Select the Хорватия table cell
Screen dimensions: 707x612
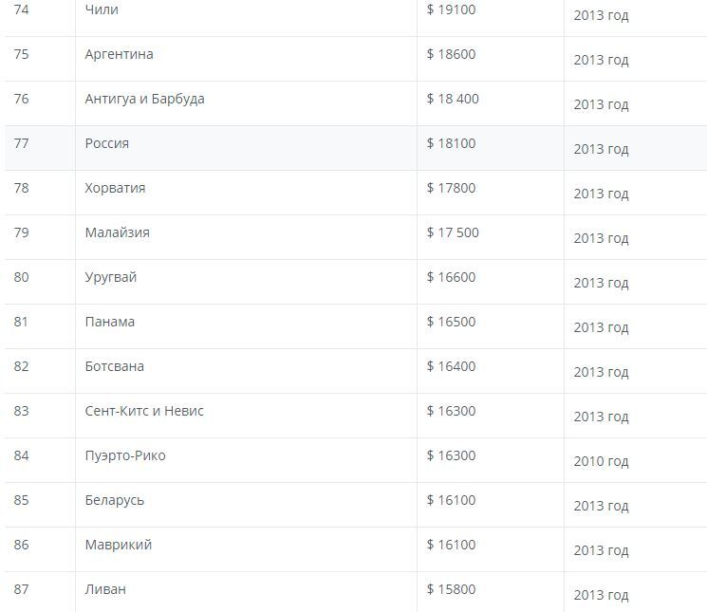tap(115, 188)
